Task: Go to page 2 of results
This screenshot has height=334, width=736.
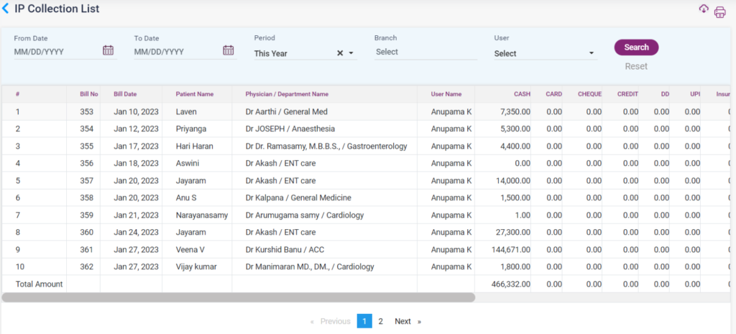Action: [381, 321]
